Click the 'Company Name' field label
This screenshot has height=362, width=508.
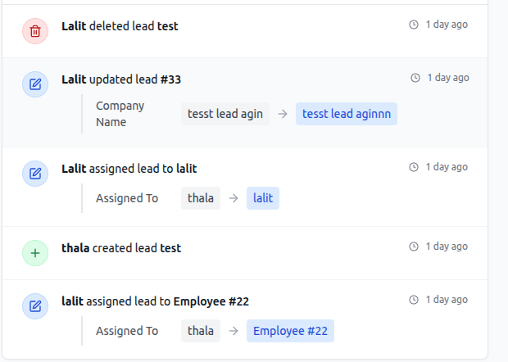click(120, 114)
